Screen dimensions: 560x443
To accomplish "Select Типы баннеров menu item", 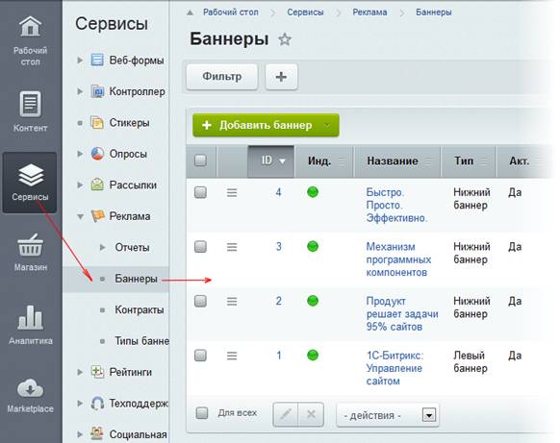I will (141, 341).
